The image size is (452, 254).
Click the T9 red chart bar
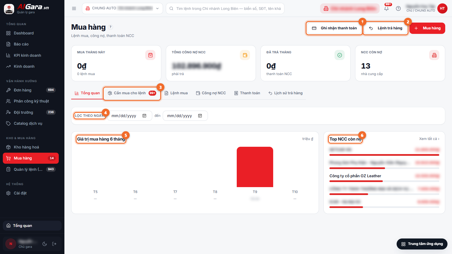[x=255, y=167]
